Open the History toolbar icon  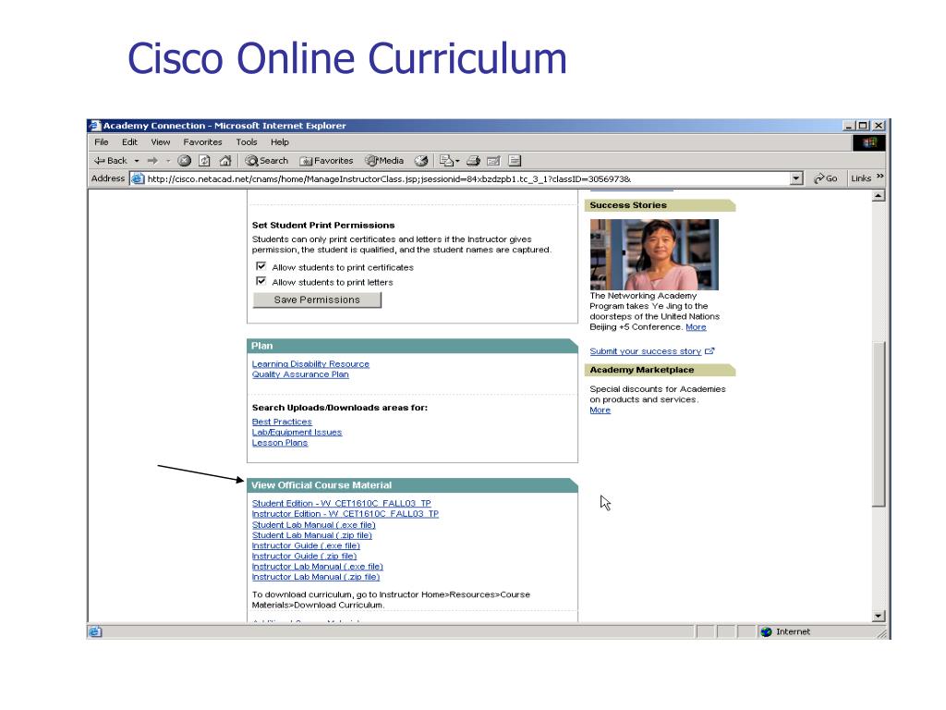coord(421,161)
